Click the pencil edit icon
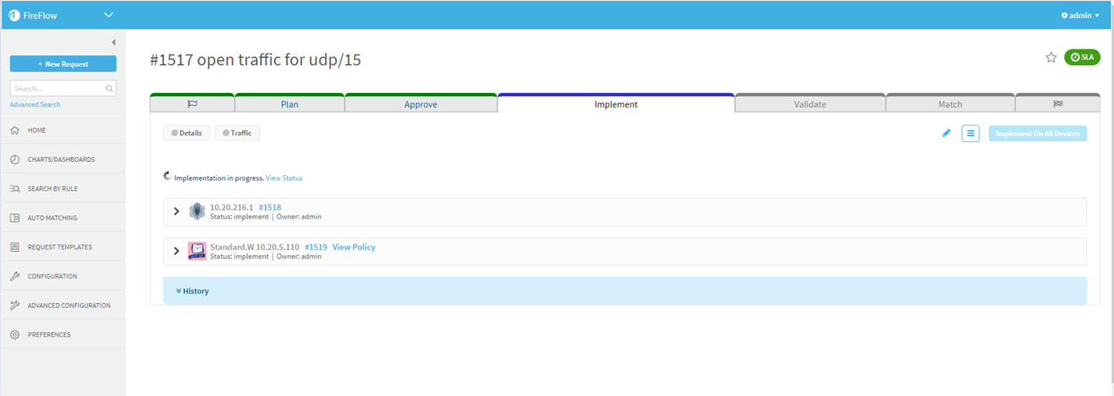The image size is (1114, 396). 946,134
